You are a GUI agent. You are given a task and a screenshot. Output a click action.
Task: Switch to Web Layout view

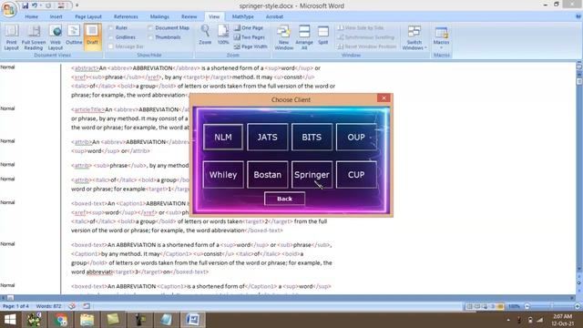tap(55, 37)
